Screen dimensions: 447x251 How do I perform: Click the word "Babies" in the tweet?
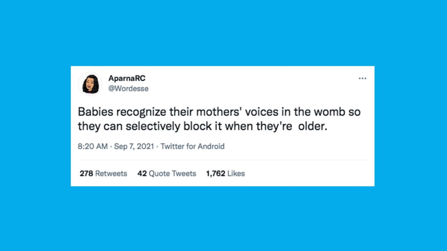93,112
